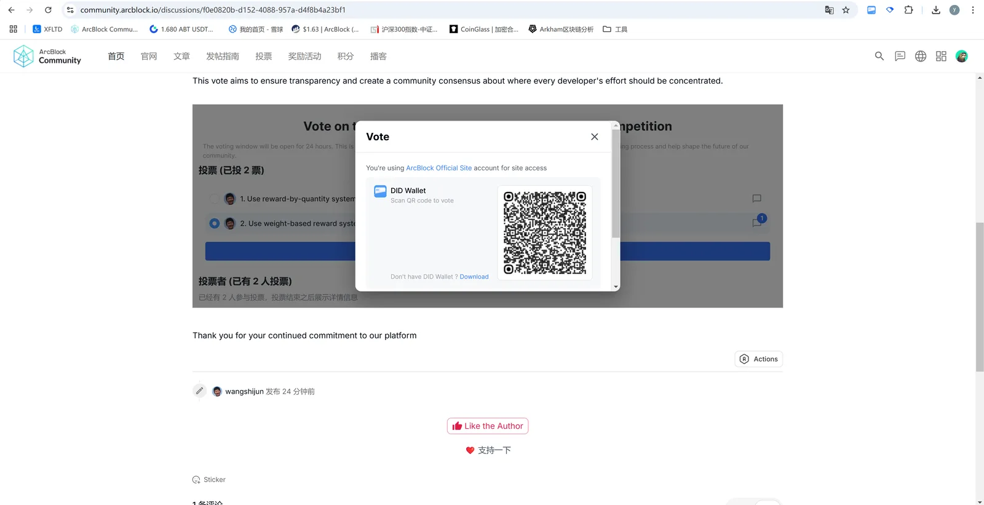
Task: Bookmark this page with star icon
Action: point(846,10)
